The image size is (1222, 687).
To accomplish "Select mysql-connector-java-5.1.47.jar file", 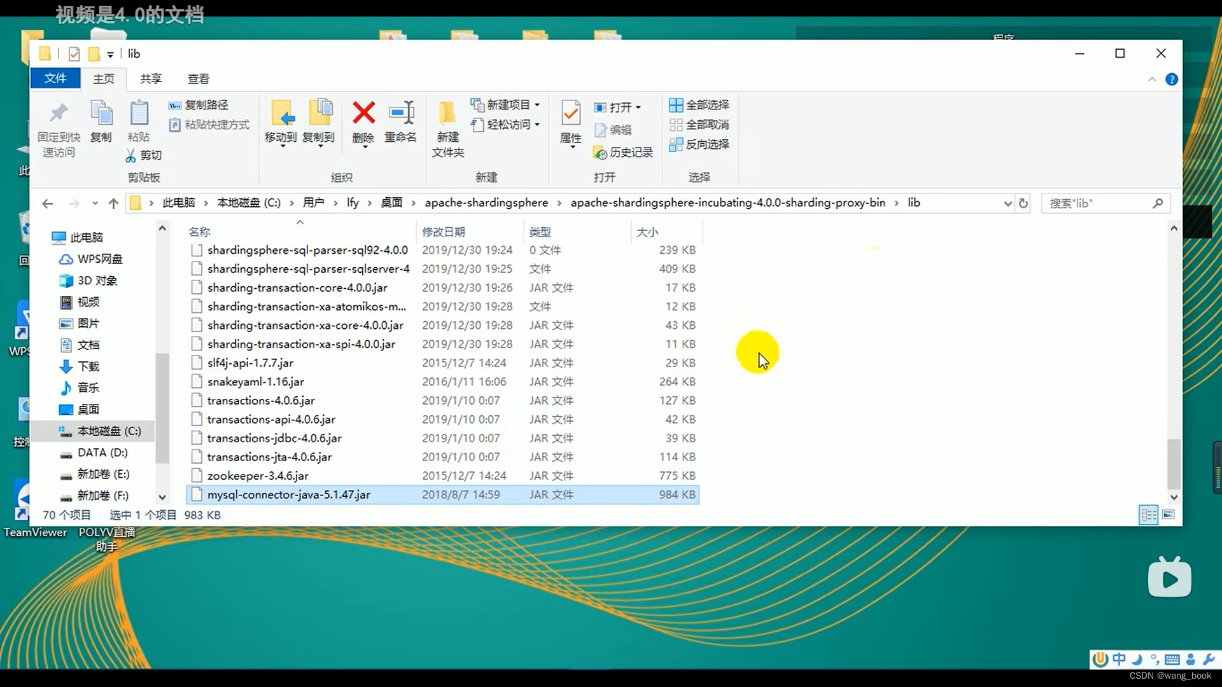I will [442, 495].
